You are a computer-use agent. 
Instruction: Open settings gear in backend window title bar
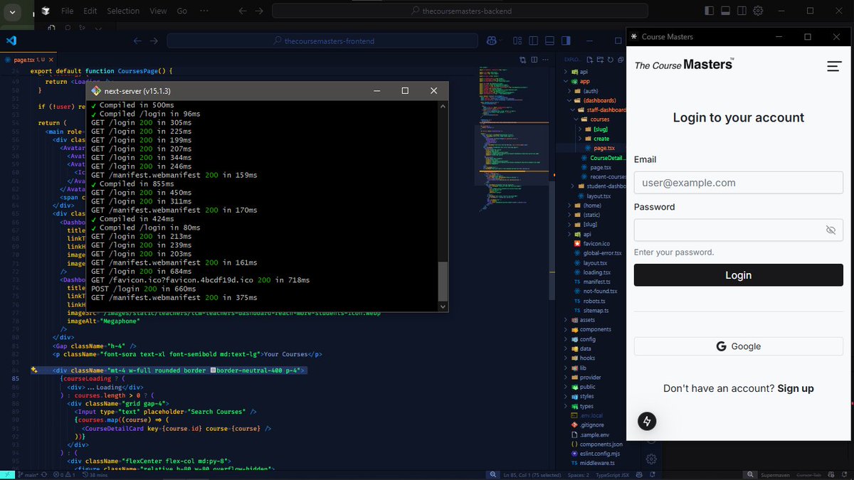click(x=759, y=11)
